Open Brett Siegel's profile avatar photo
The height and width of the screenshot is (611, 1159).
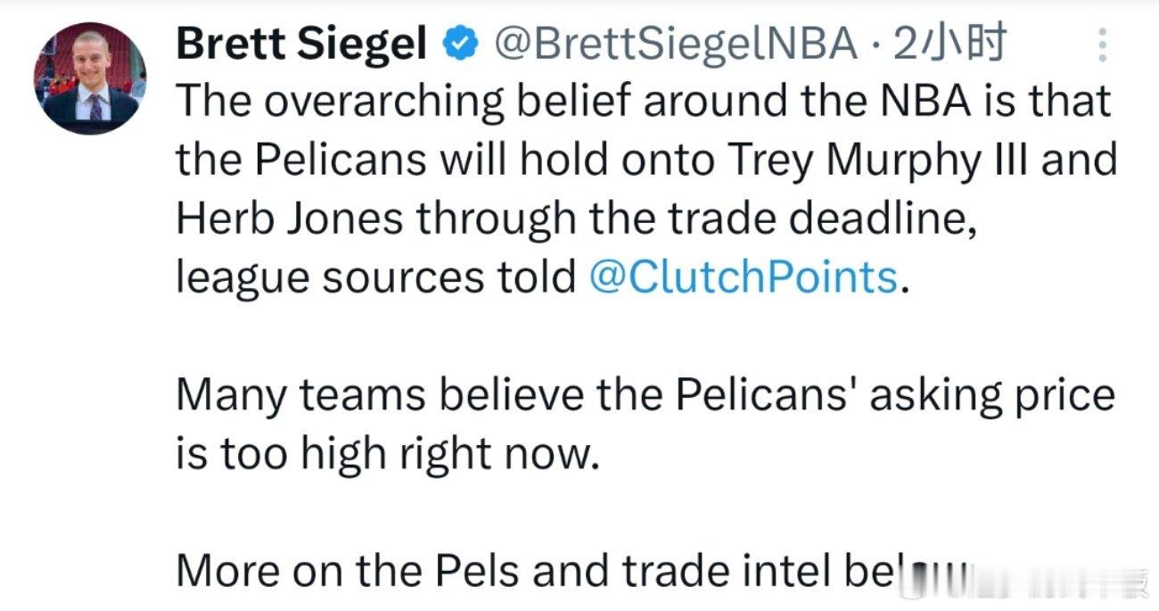pyautogui.click(x=90, y=78)
